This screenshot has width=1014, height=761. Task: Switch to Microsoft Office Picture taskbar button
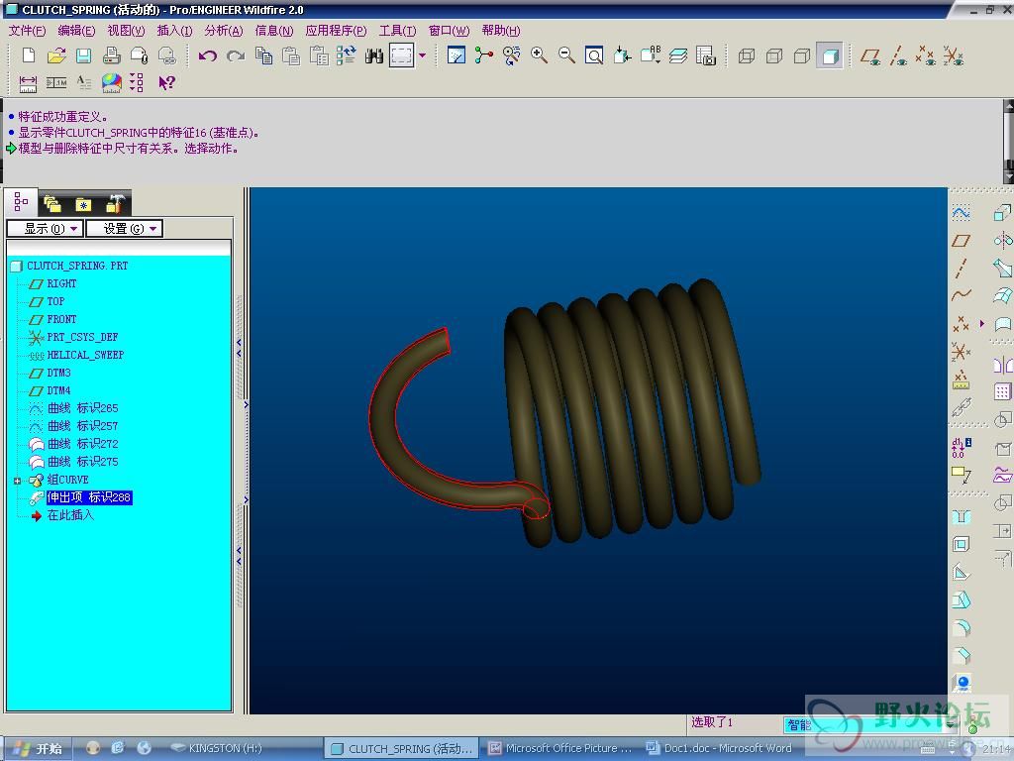(x=560, y=749)
